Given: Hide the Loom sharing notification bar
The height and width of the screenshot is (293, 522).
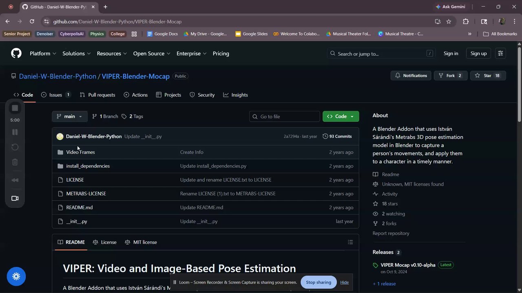Looking at the screenshot, I should pos(345,282).
